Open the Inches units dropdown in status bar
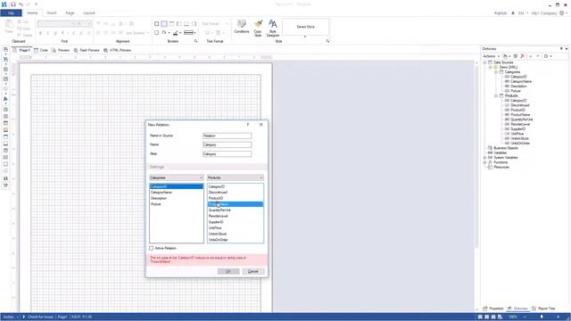571x321 pixels. tap(11, 317)
